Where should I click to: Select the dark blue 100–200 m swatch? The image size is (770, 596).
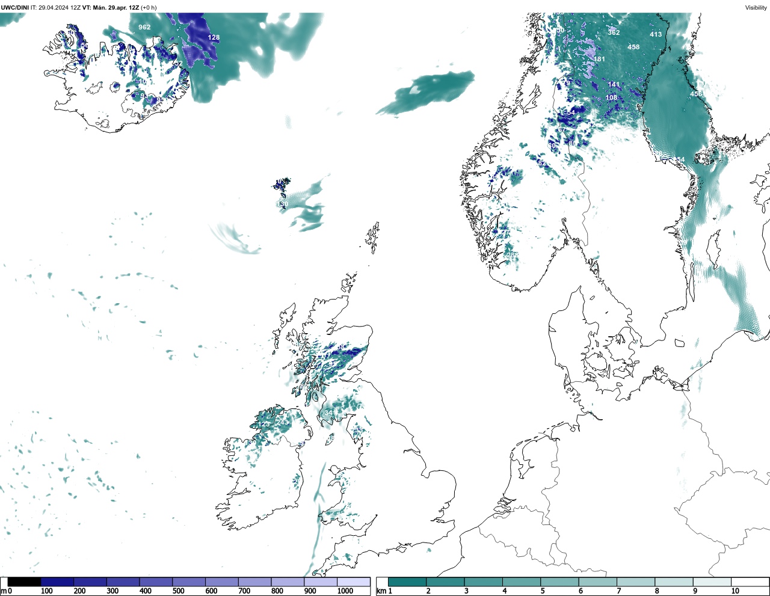(x=58, y=582)
